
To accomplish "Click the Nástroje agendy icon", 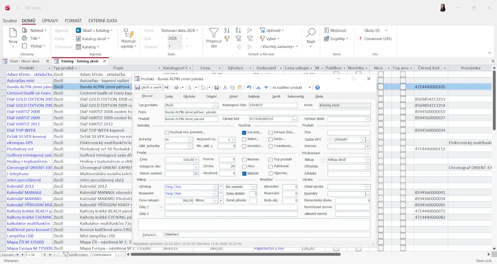I will (x=129, y=33).
